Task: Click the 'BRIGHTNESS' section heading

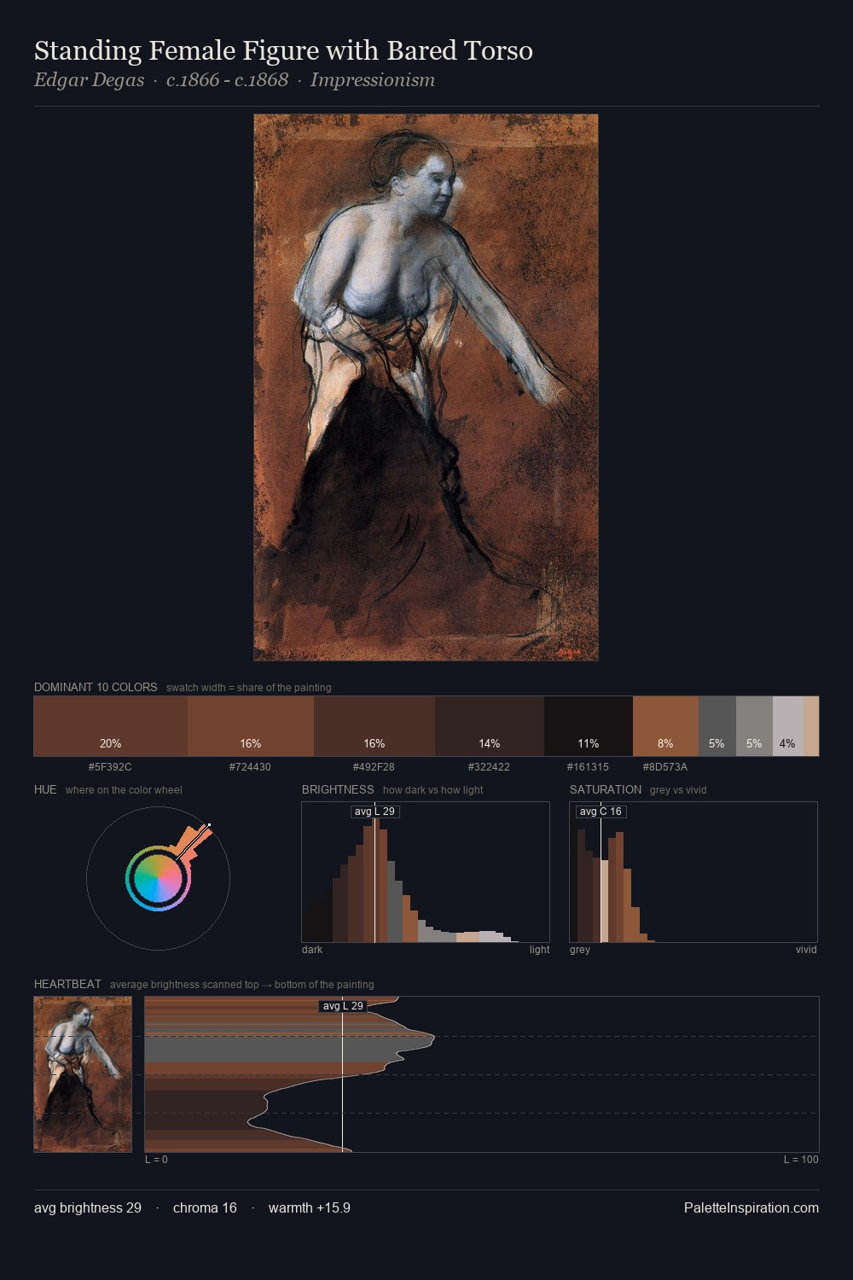Action: (338, 789)
